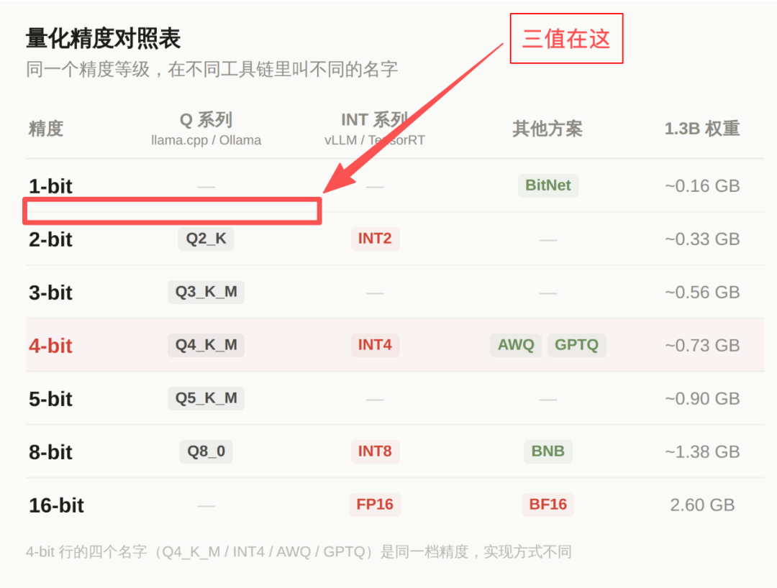Click the "Q2_K" badge
777x588 pixels.
click(206, 239)
